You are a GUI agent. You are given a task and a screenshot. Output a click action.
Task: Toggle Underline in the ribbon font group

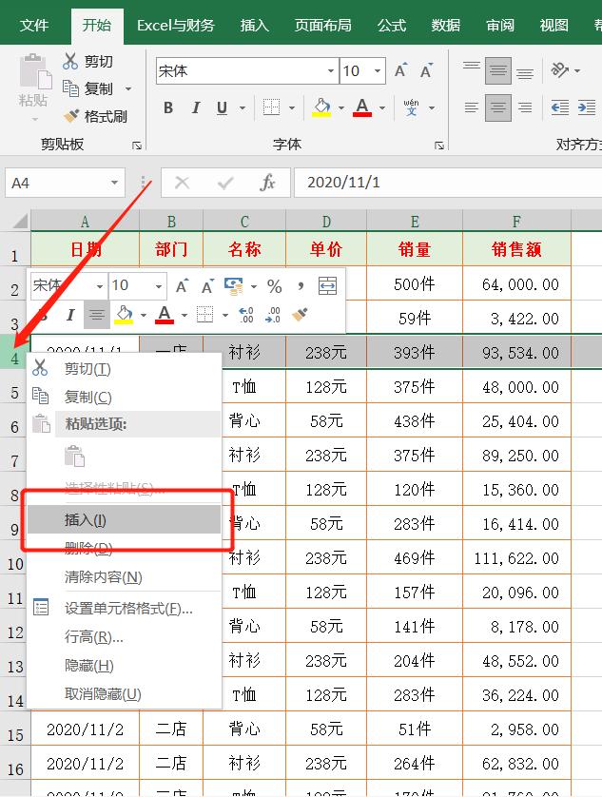222,107
